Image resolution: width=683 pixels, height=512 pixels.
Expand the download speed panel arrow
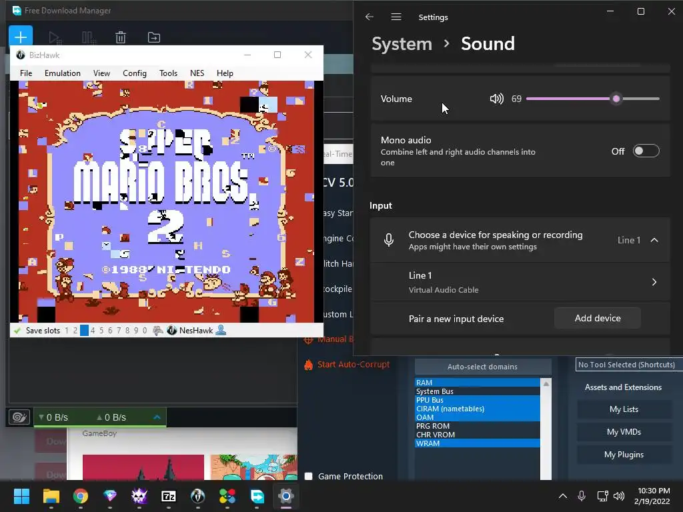pyautogui.click(x=157, y=417)
